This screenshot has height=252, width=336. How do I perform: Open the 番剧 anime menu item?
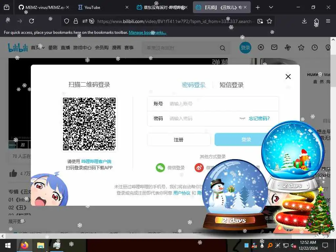53,48
